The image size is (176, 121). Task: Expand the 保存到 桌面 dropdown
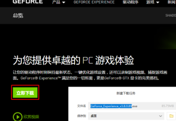[x=126, y=116]
